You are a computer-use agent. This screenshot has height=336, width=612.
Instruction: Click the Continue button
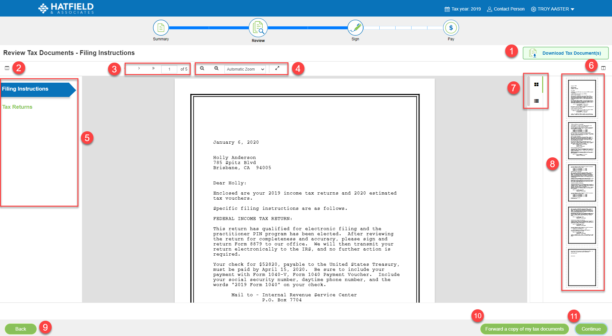pyautogui.click(x=591, y=329)
